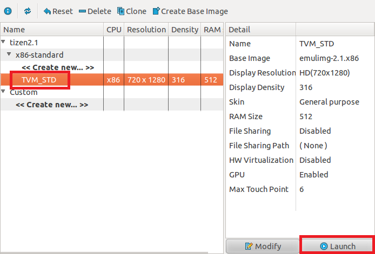The image size is (375, 254).
Task: Click the Detail column header
Action: coord(260,30)
